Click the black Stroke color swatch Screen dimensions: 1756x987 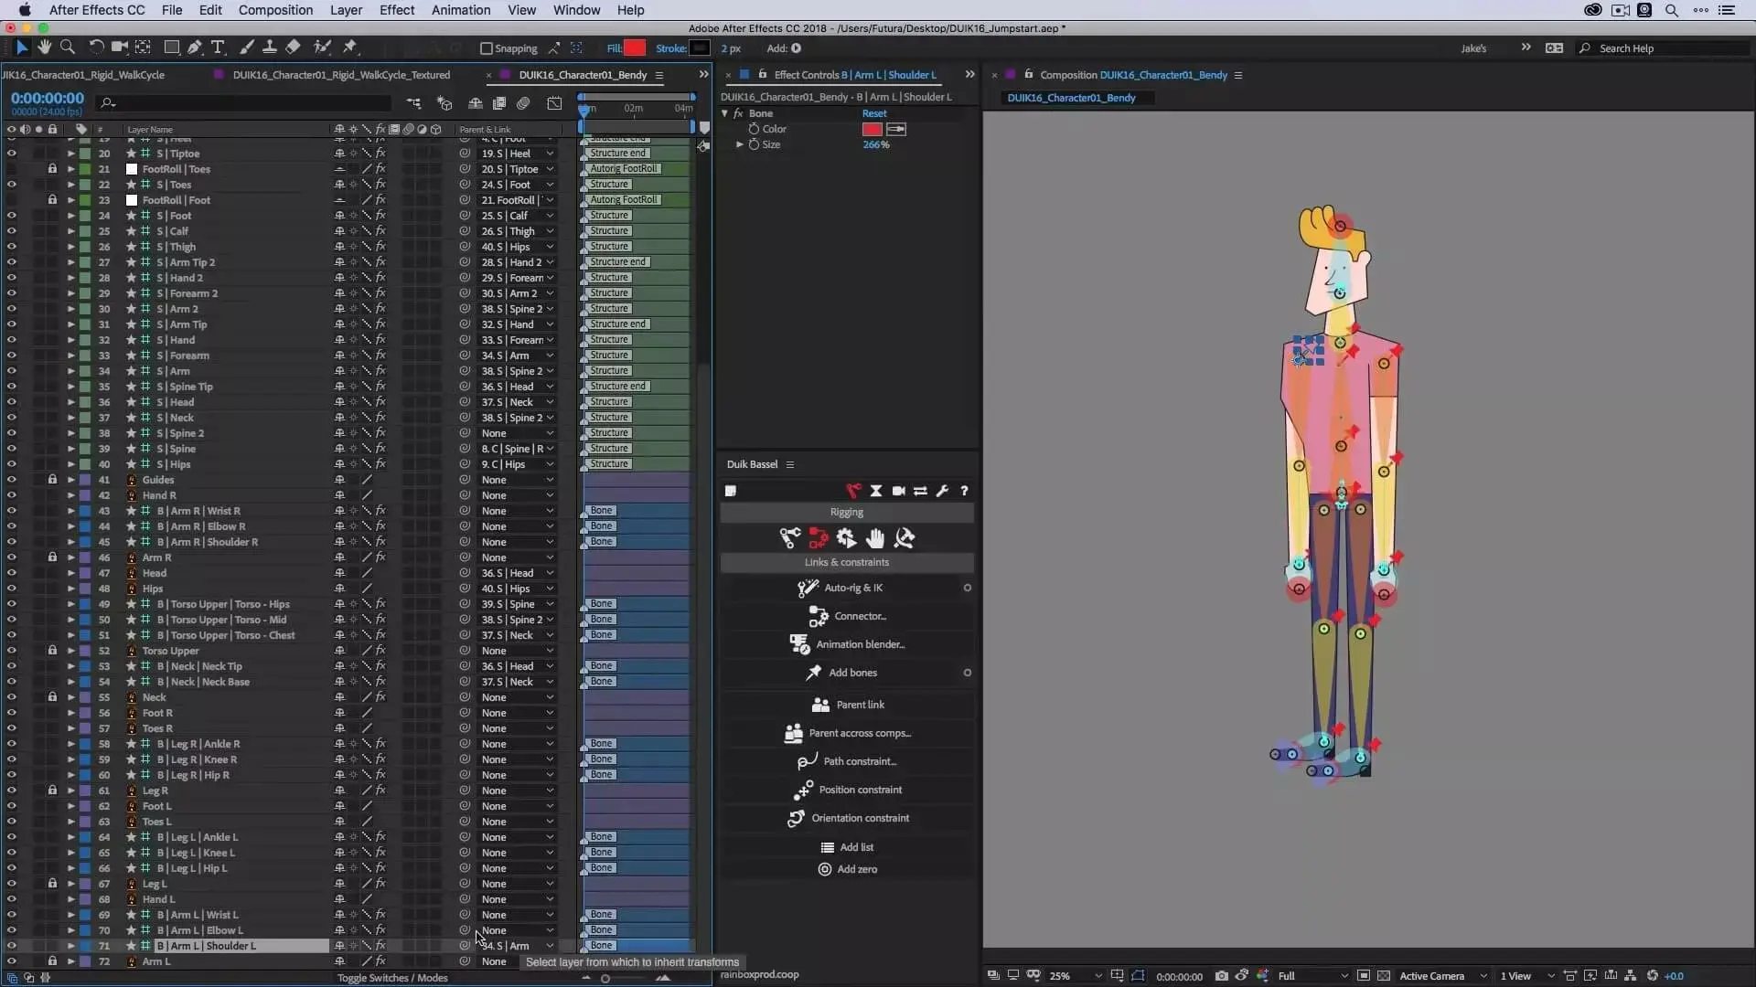[700, 48]
